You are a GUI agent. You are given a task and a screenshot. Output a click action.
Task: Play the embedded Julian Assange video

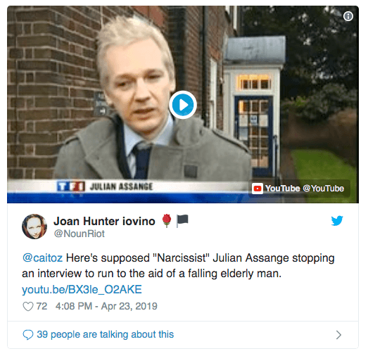[x=183, y=105]
